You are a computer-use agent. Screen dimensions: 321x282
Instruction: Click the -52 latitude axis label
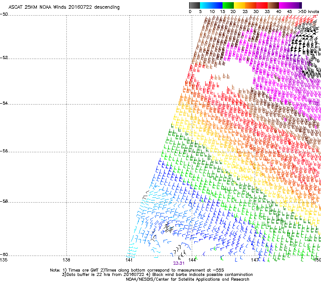pos(4,58)
